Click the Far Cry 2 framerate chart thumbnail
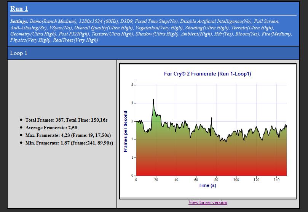308x212 pixels. 207,131
